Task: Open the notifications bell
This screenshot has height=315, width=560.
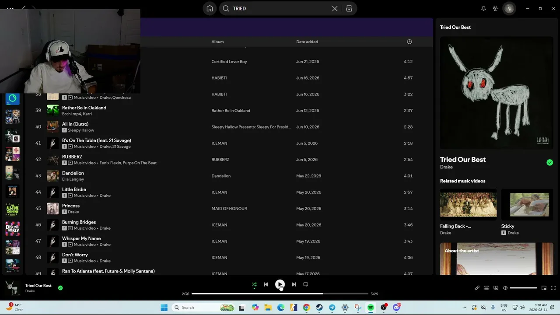Action: click(483, 8)
